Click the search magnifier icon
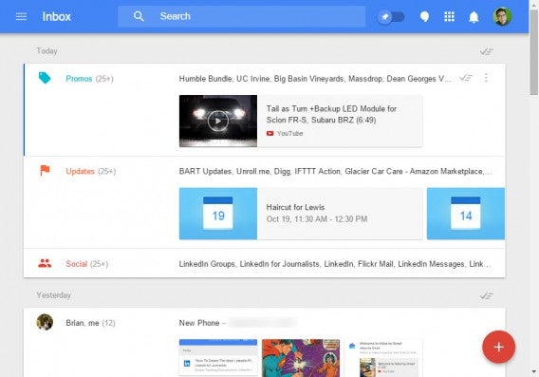 (x=139, y=16)
